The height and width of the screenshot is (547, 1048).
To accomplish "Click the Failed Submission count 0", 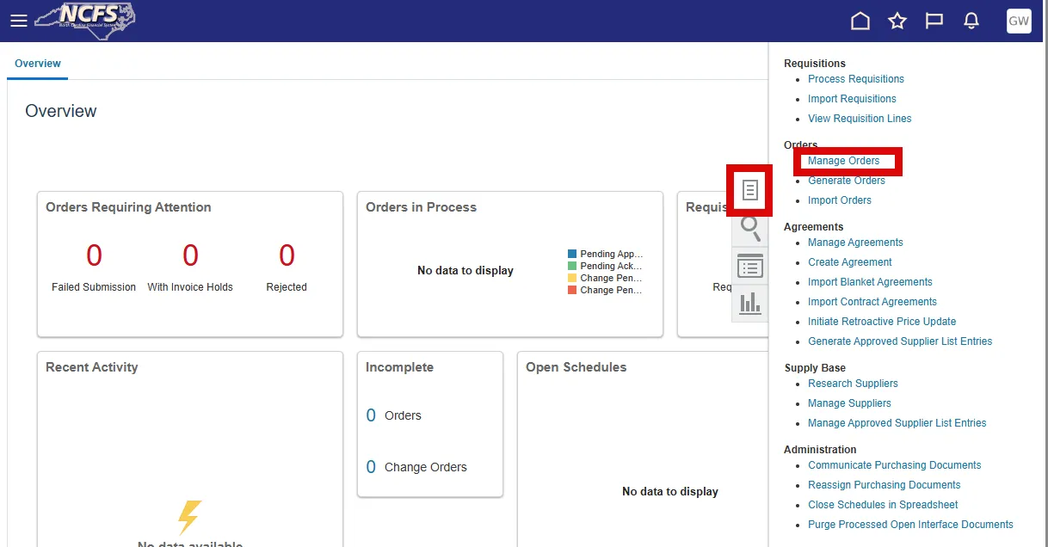I will 94,255.
